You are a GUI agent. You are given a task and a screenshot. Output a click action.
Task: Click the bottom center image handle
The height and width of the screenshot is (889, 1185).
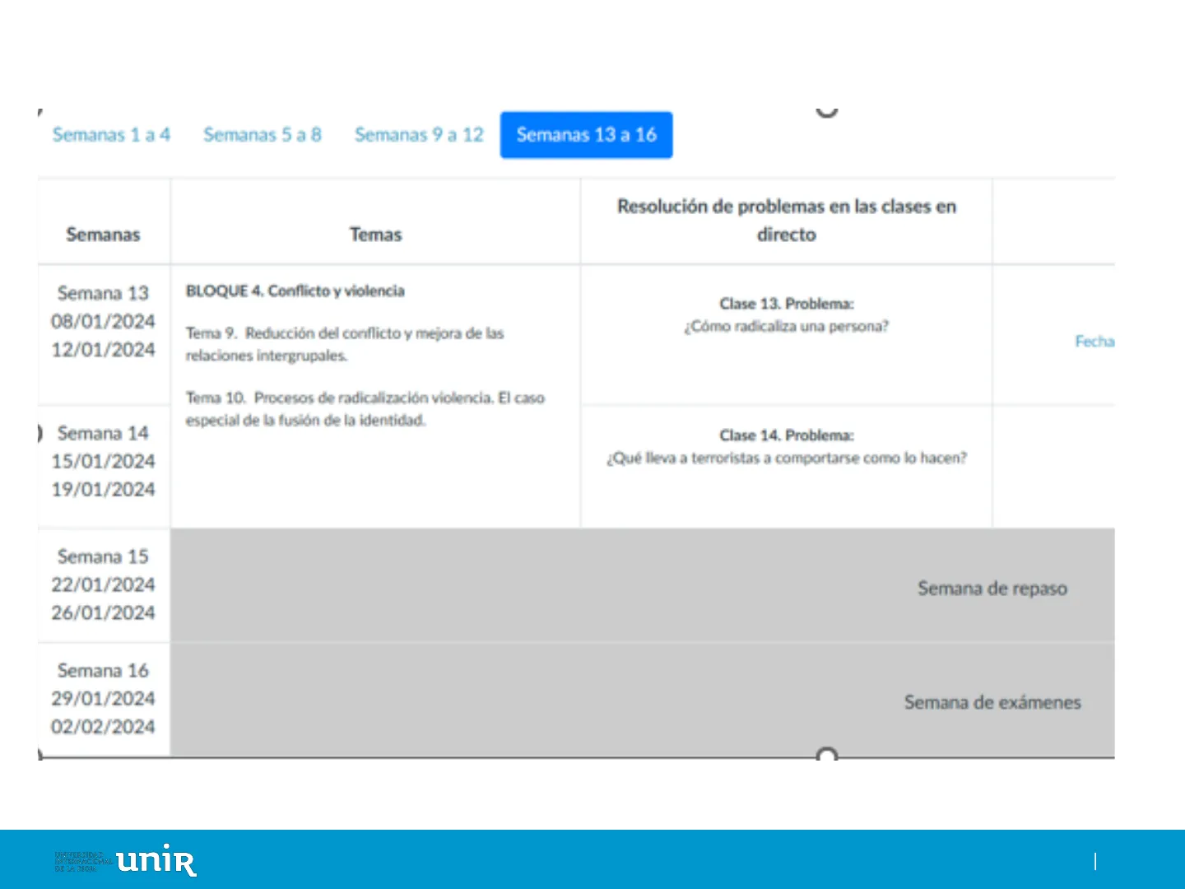point(826,755)
